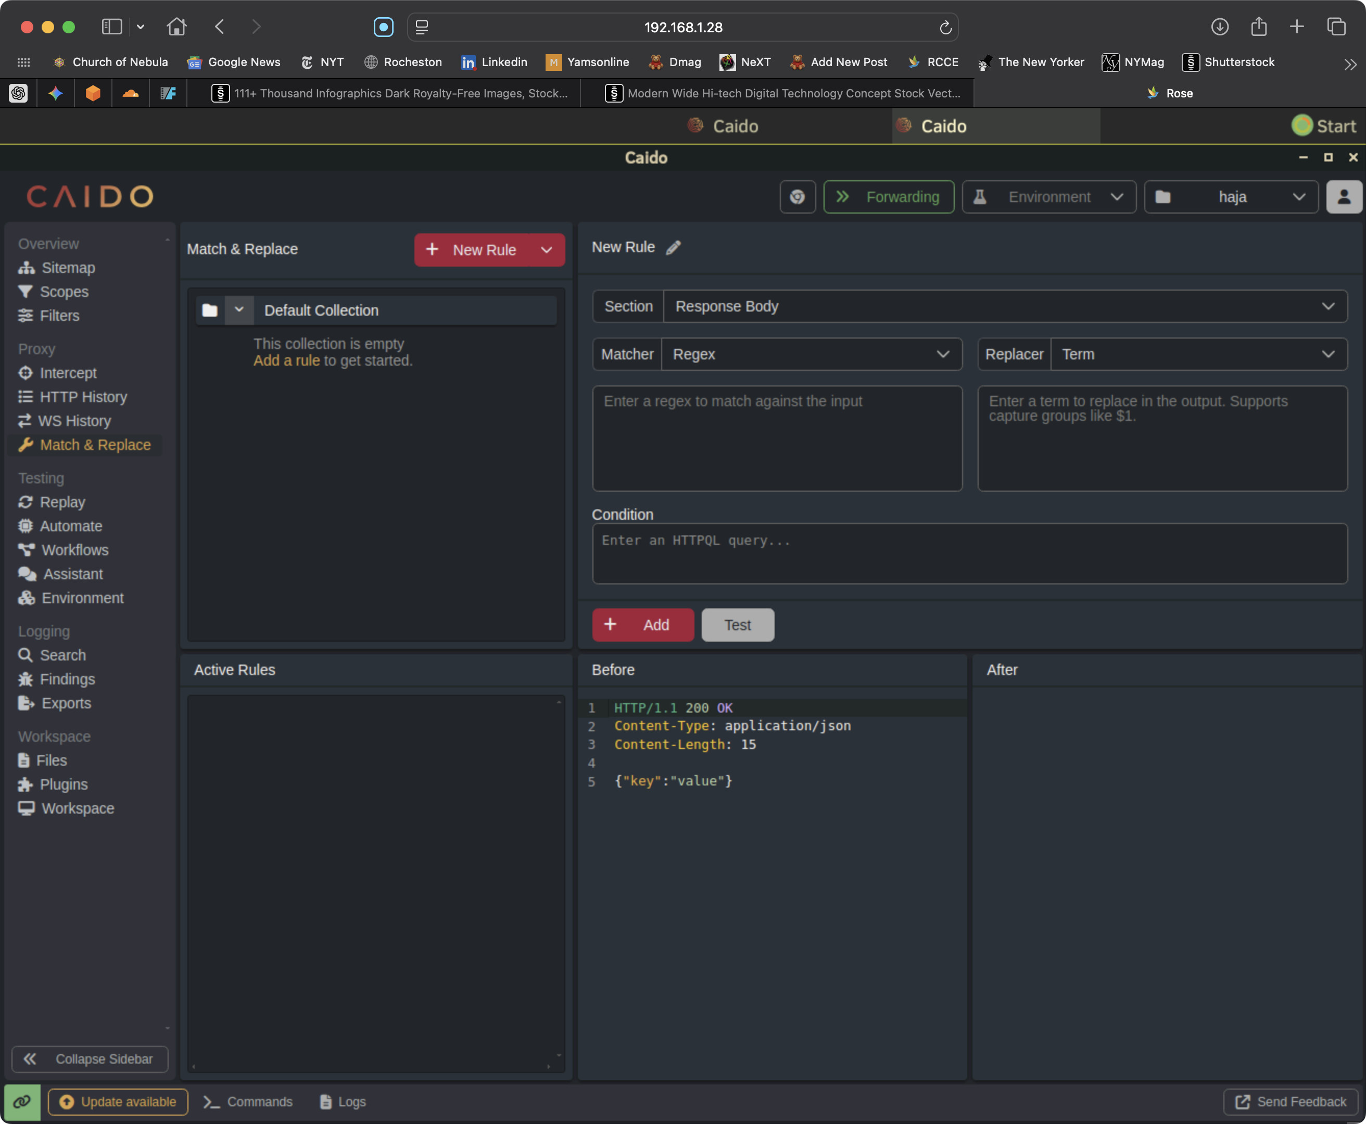Click the Default Collection folder icon
This screenshot has height=1124, width=1366.
click(x=210, y=310)
